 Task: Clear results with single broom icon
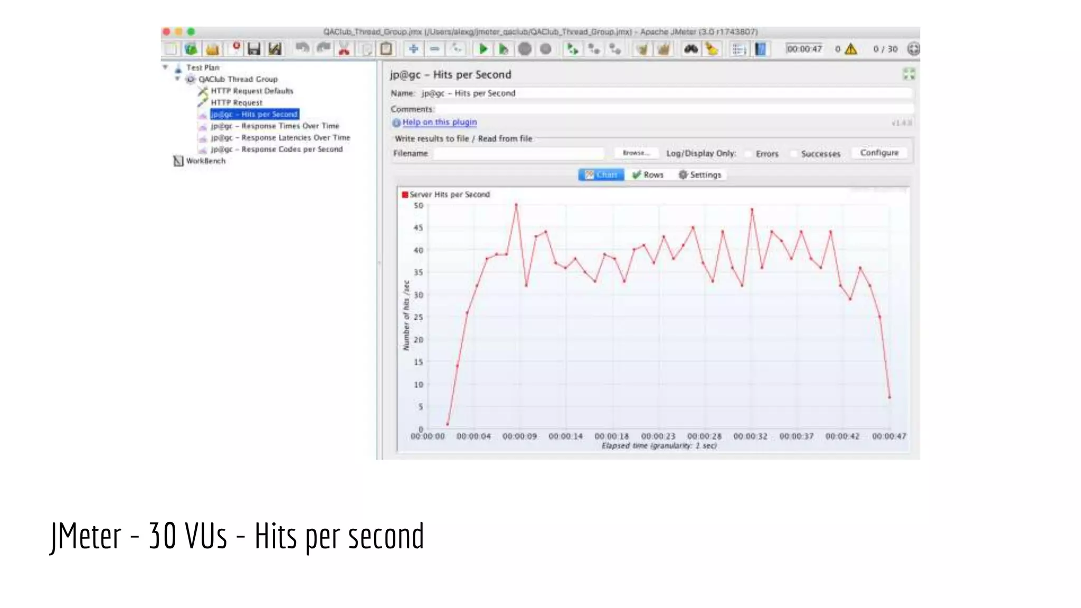click(x=642, y=49)
